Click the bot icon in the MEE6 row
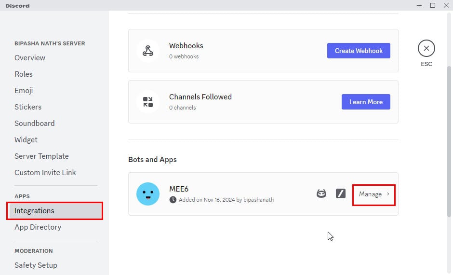 click(x=321, y=193)
